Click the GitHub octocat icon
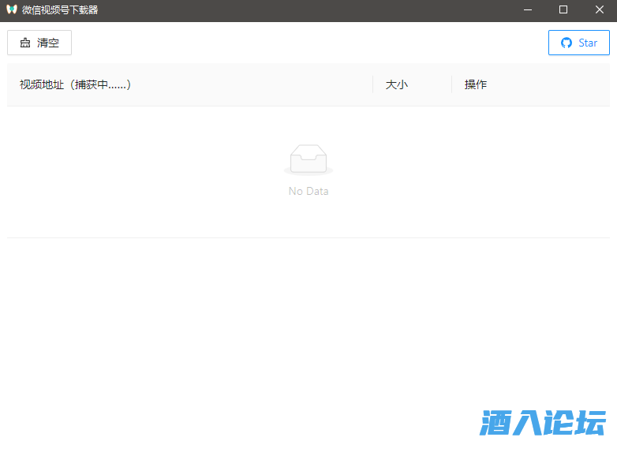The width and height of the screenshot is (617, 456). [x=566, y=43]
